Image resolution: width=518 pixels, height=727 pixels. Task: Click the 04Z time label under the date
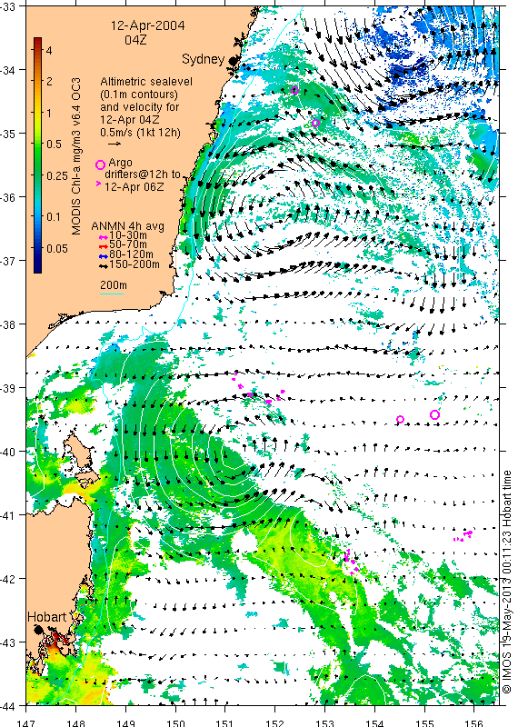tap(136, 40)
